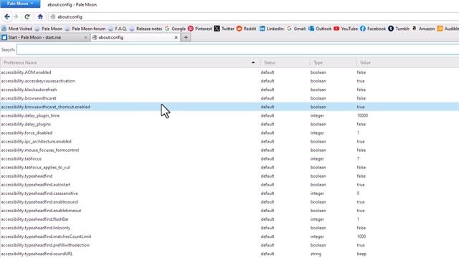Viewport: 459px width, 258px height.
Task: Open the Release notes bookmark
Action: pos(146,29)
